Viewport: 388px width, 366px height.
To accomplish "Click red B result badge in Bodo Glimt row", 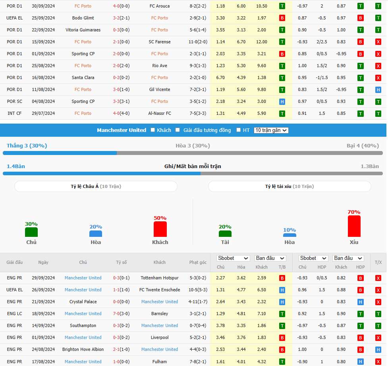I will pos(282,18).
